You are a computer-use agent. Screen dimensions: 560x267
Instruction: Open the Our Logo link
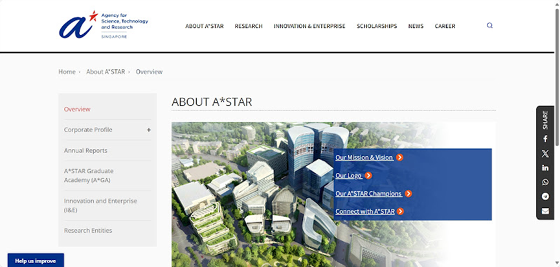[348, 176]
